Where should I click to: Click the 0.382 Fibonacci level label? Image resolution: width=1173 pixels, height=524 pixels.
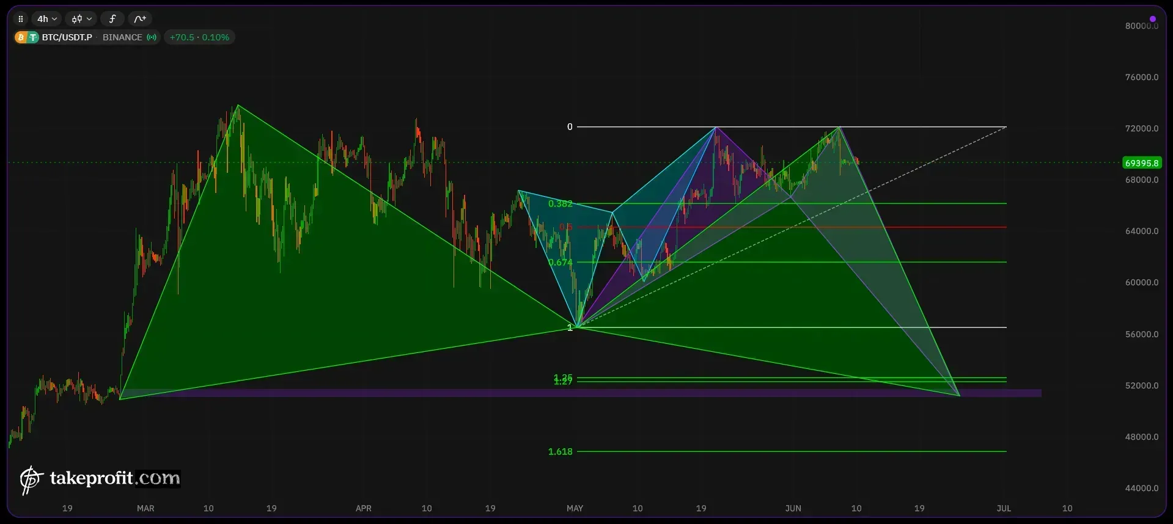pyautogui.click(x=560, y=204)
